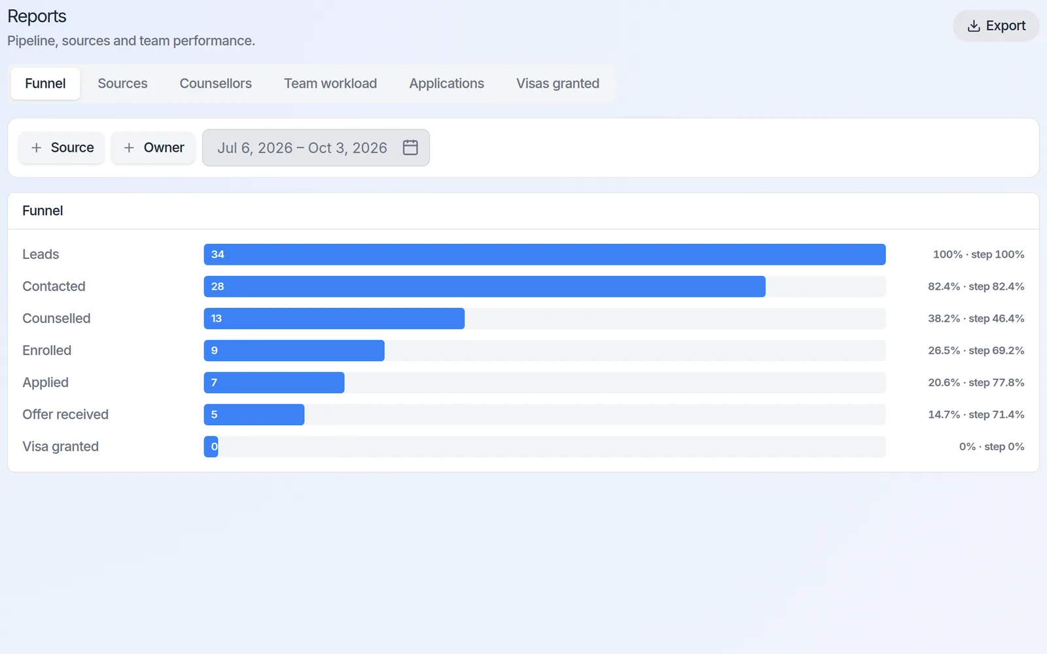Click the Export button label

point(1006,26)
